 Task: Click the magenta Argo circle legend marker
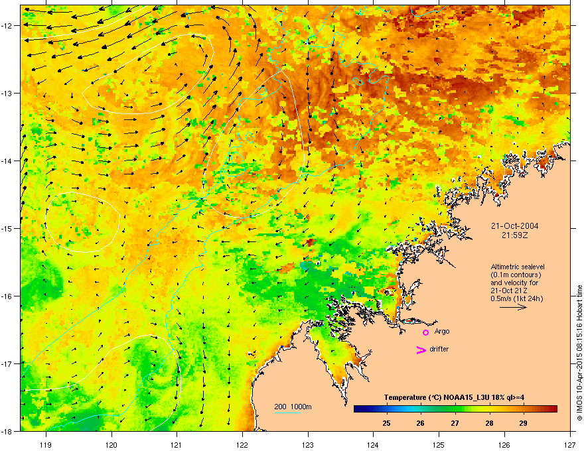coord(425,332)
